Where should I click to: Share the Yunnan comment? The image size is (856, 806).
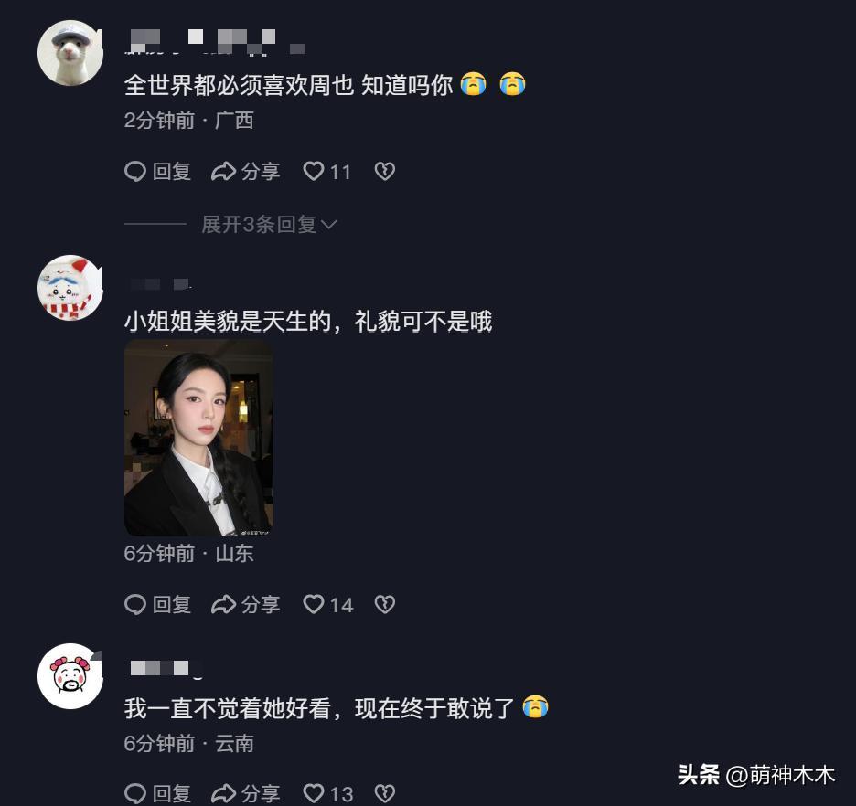[x=246, y=793]
